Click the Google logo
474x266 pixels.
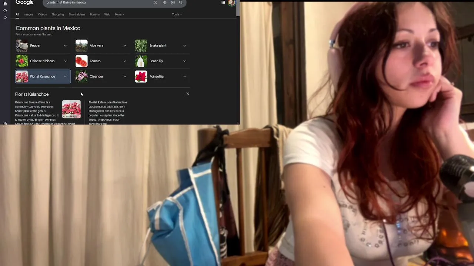point(25,3)
